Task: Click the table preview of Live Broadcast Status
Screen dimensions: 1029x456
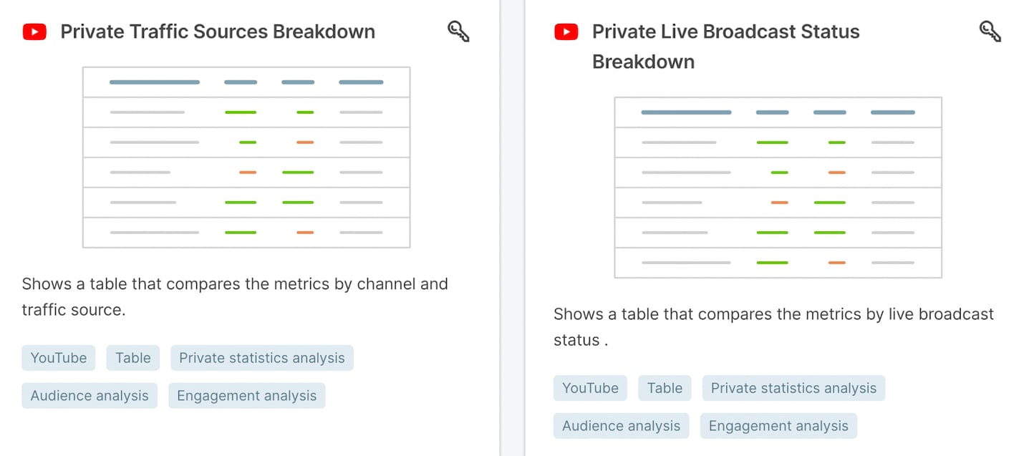Action: tap(778, 187)
